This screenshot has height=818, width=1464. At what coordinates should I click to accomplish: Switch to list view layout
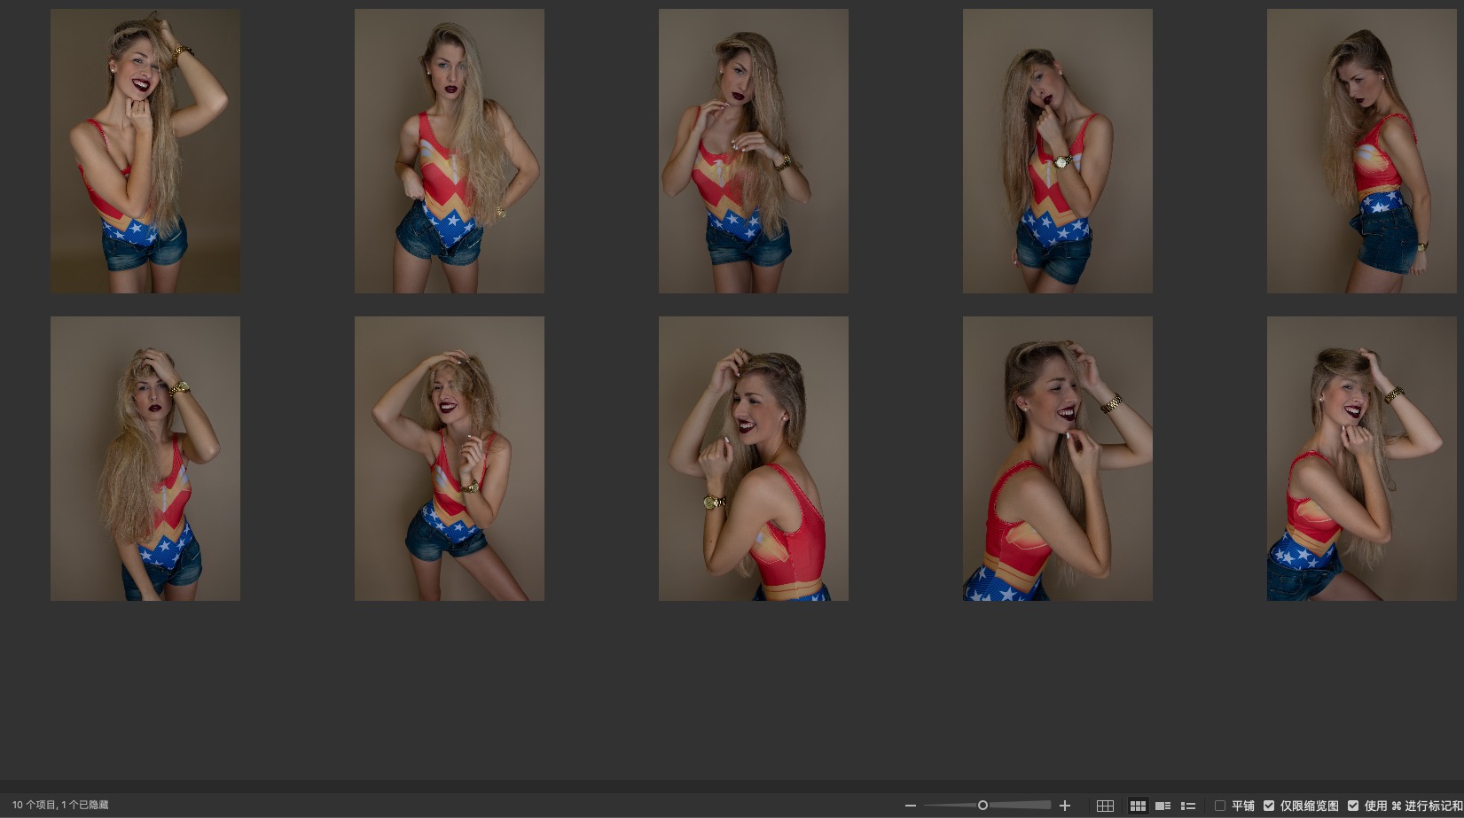[x=1188, y=806]
